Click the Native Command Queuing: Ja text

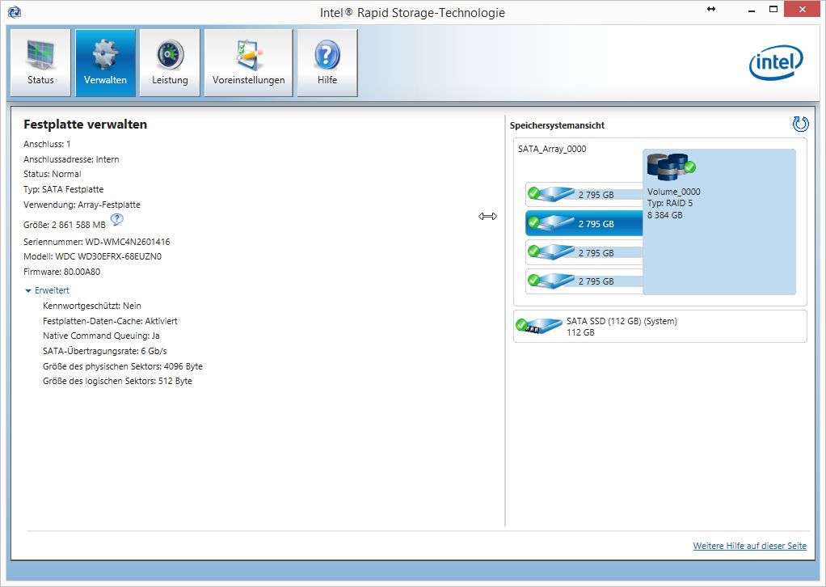point(101,336)
